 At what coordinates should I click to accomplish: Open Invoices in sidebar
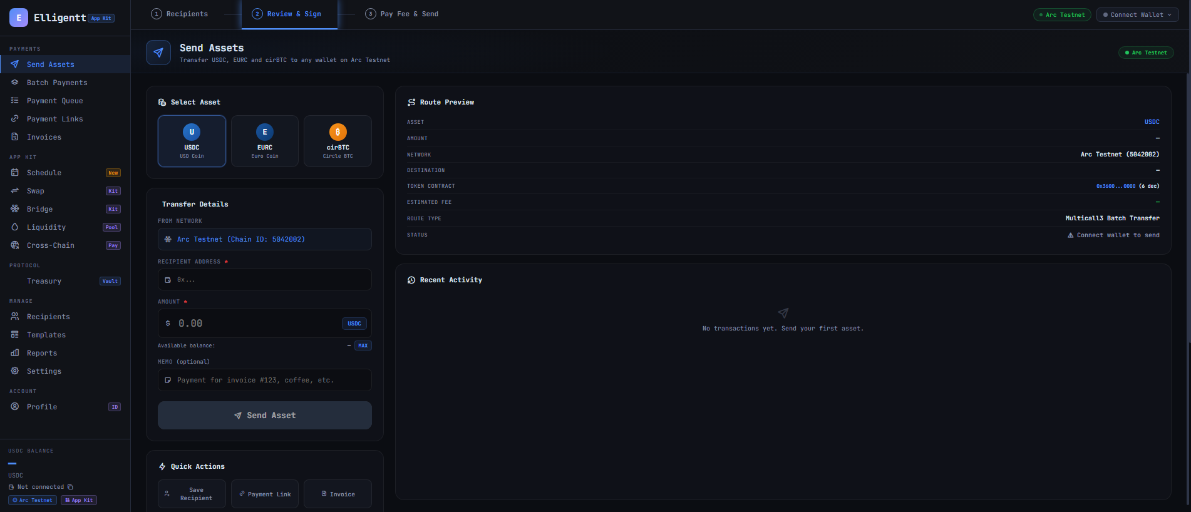point(65,137)
